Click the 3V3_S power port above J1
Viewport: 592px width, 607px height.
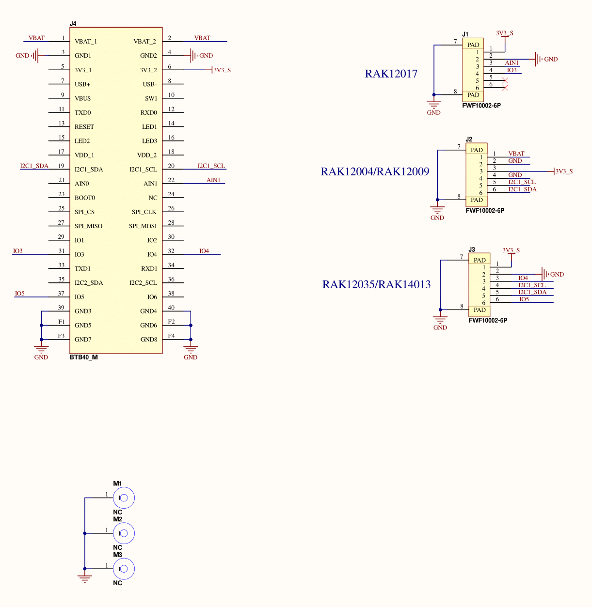coord(505,34)
